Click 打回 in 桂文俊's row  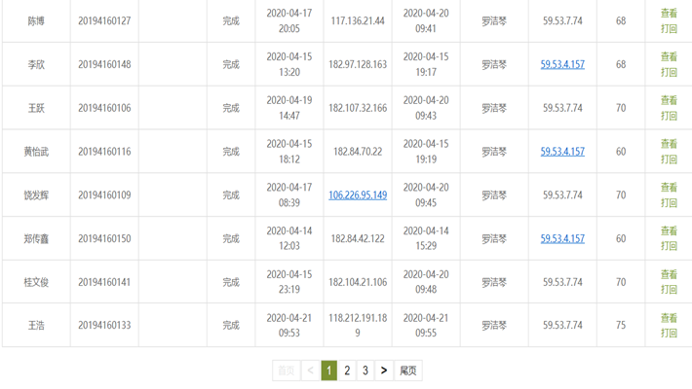(669, 290)
